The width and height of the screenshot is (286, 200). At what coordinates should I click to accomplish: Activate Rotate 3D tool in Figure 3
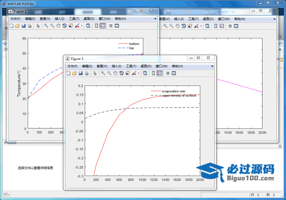tap(121, 73)
